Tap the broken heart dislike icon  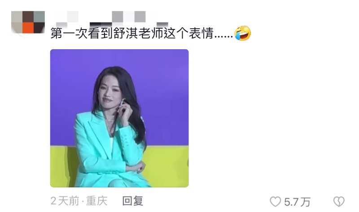coord(339,202)
